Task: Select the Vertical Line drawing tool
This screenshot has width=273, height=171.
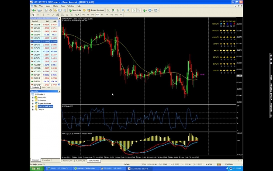Action: click(44, 15)
